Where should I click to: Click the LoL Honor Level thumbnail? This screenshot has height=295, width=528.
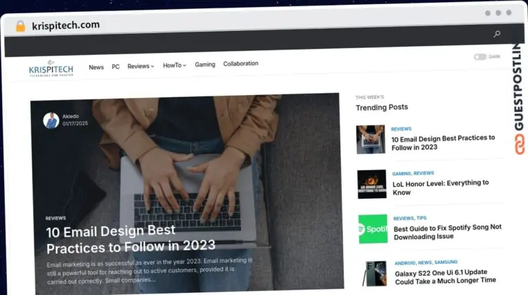point(371,184)
